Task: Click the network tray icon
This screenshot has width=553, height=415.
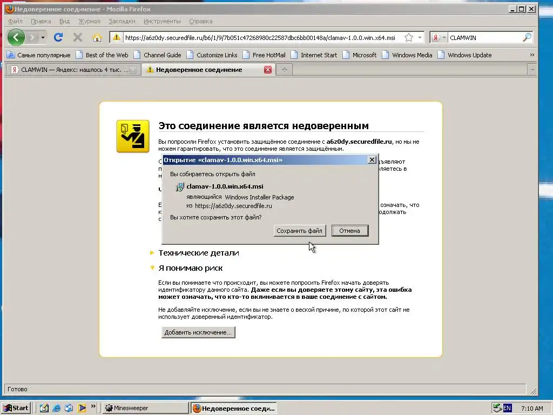Action: (497, 409)
